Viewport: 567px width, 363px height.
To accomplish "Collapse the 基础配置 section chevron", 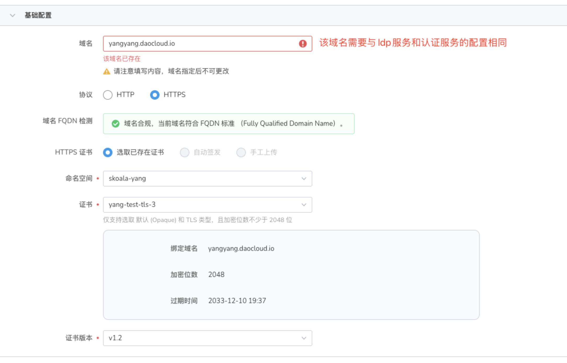I will point(12,15).
